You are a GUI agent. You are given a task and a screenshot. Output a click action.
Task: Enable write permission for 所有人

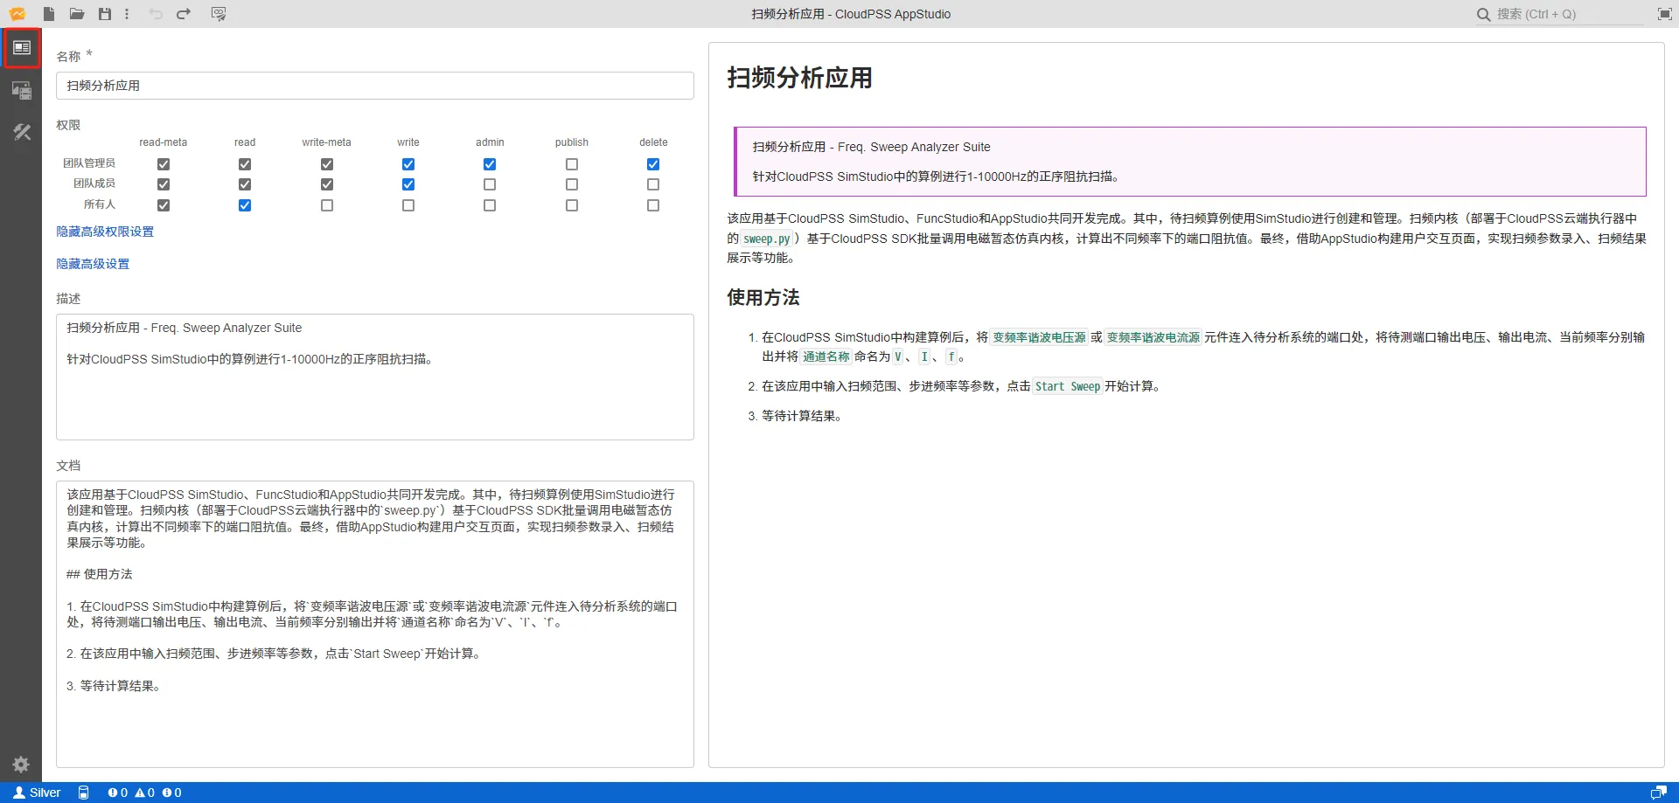tap(408, 205)
